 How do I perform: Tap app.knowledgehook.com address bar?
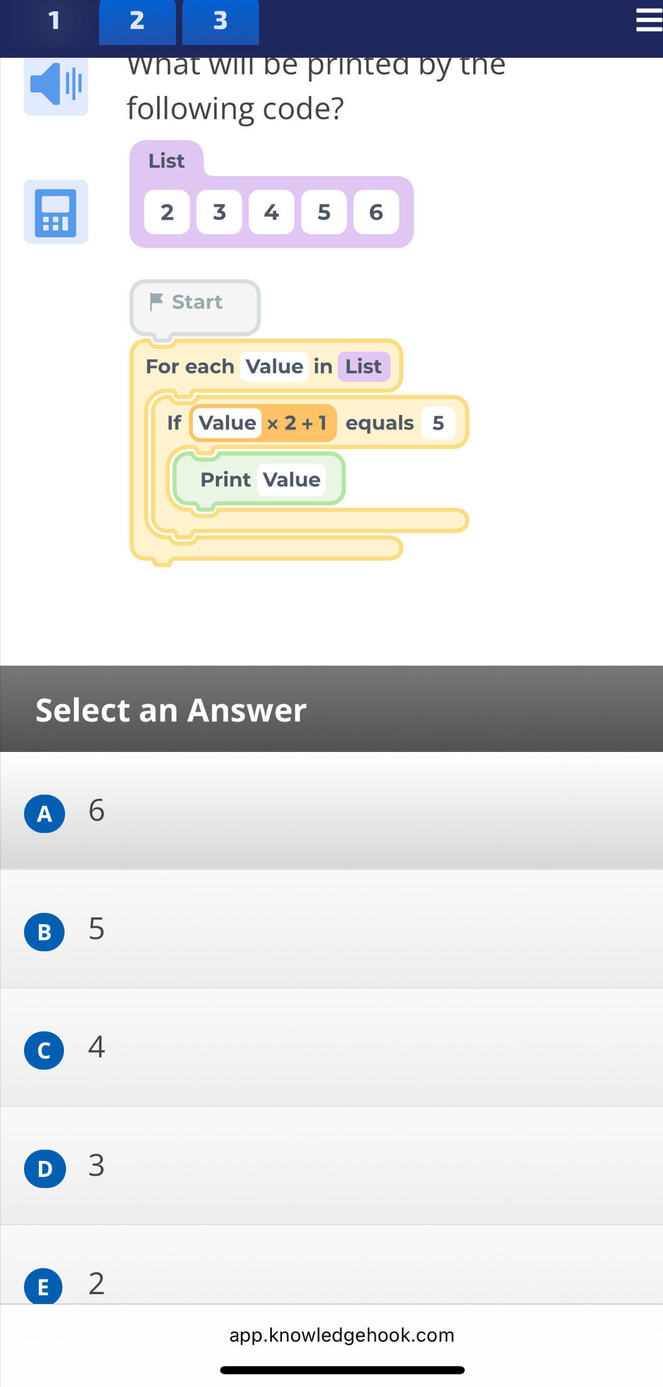(x=342, y=1334)
